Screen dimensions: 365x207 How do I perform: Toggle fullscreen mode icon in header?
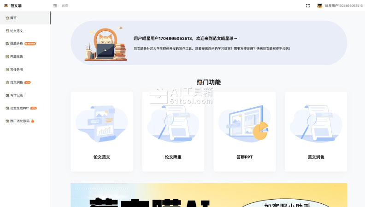[308, 6]
